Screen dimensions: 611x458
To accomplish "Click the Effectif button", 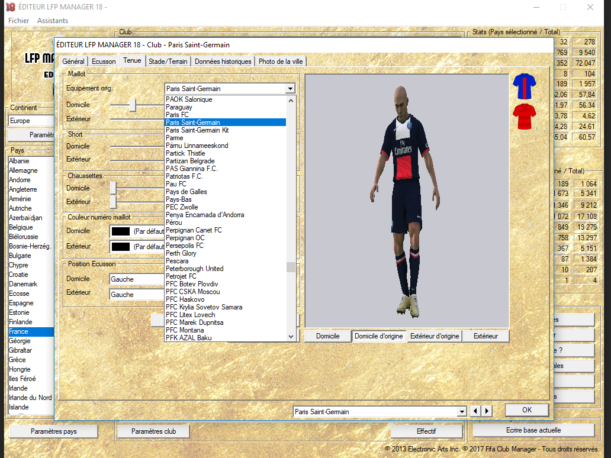I will click(426, 431).
